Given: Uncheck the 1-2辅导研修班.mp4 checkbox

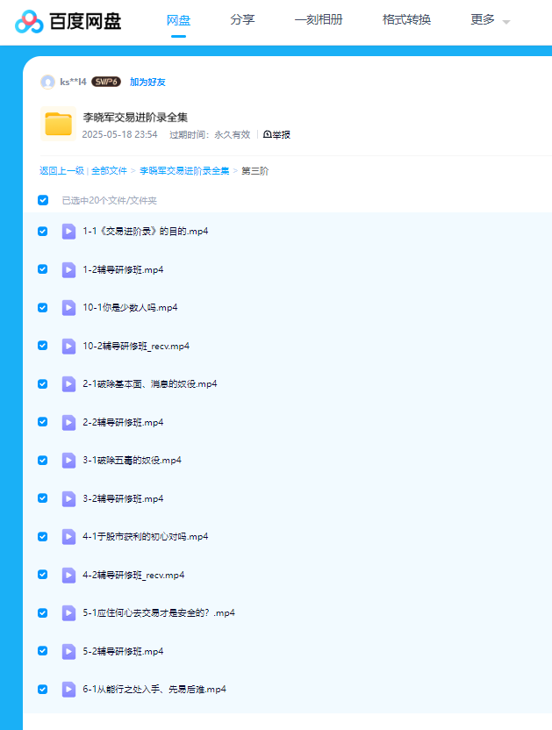Looking at the screenshot, I should pos(43,269).
